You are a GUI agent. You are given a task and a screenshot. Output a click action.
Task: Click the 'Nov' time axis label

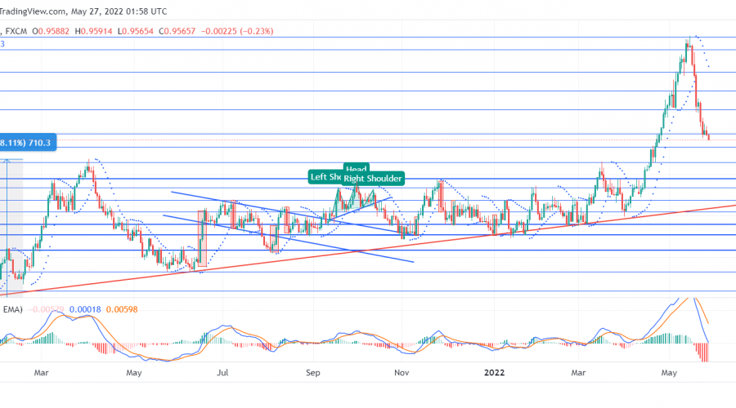tap(402, 373)
